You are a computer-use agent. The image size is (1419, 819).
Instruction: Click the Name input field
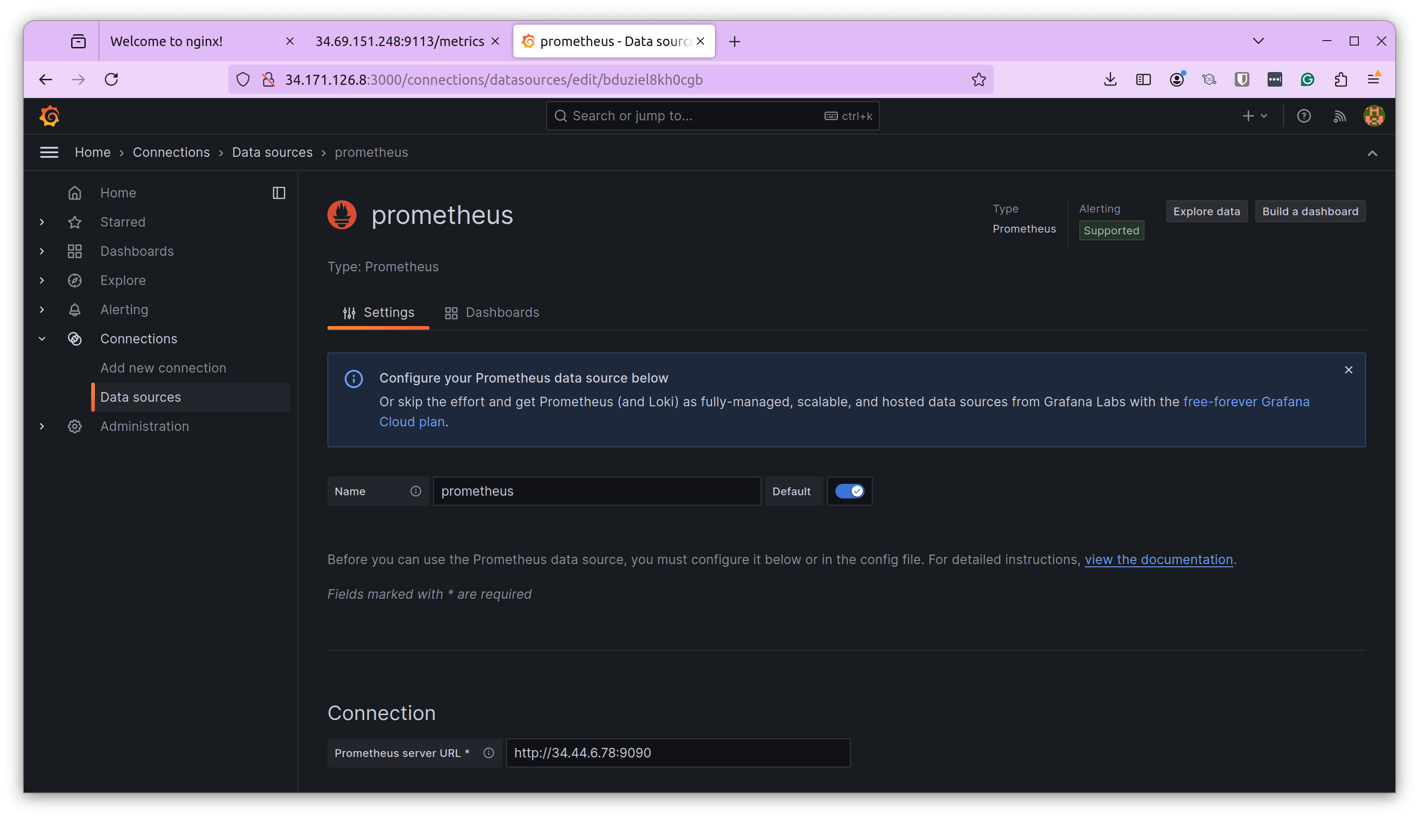coord(597,491)
